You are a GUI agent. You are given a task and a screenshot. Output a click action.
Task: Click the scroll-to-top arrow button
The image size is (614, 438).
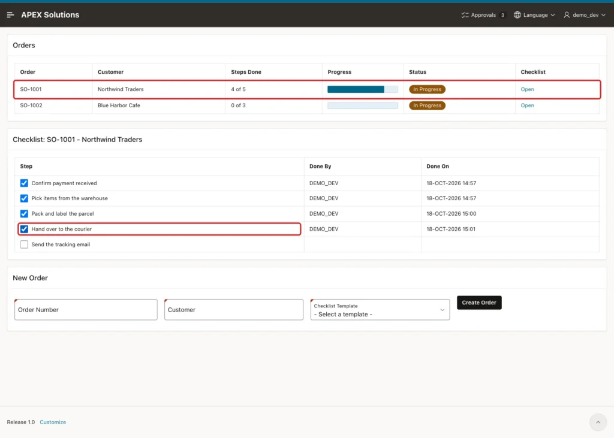point(598,422)
